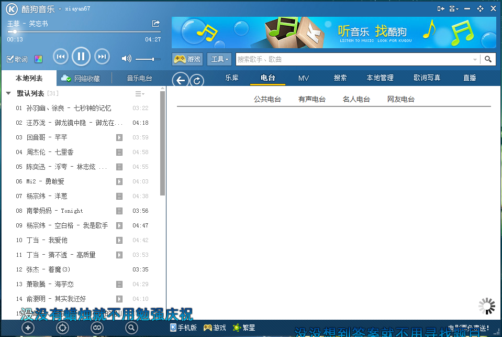Viewport: 502px width, 337px height.
Task: Locate the current playing song icon
Action: click(62, 328)
